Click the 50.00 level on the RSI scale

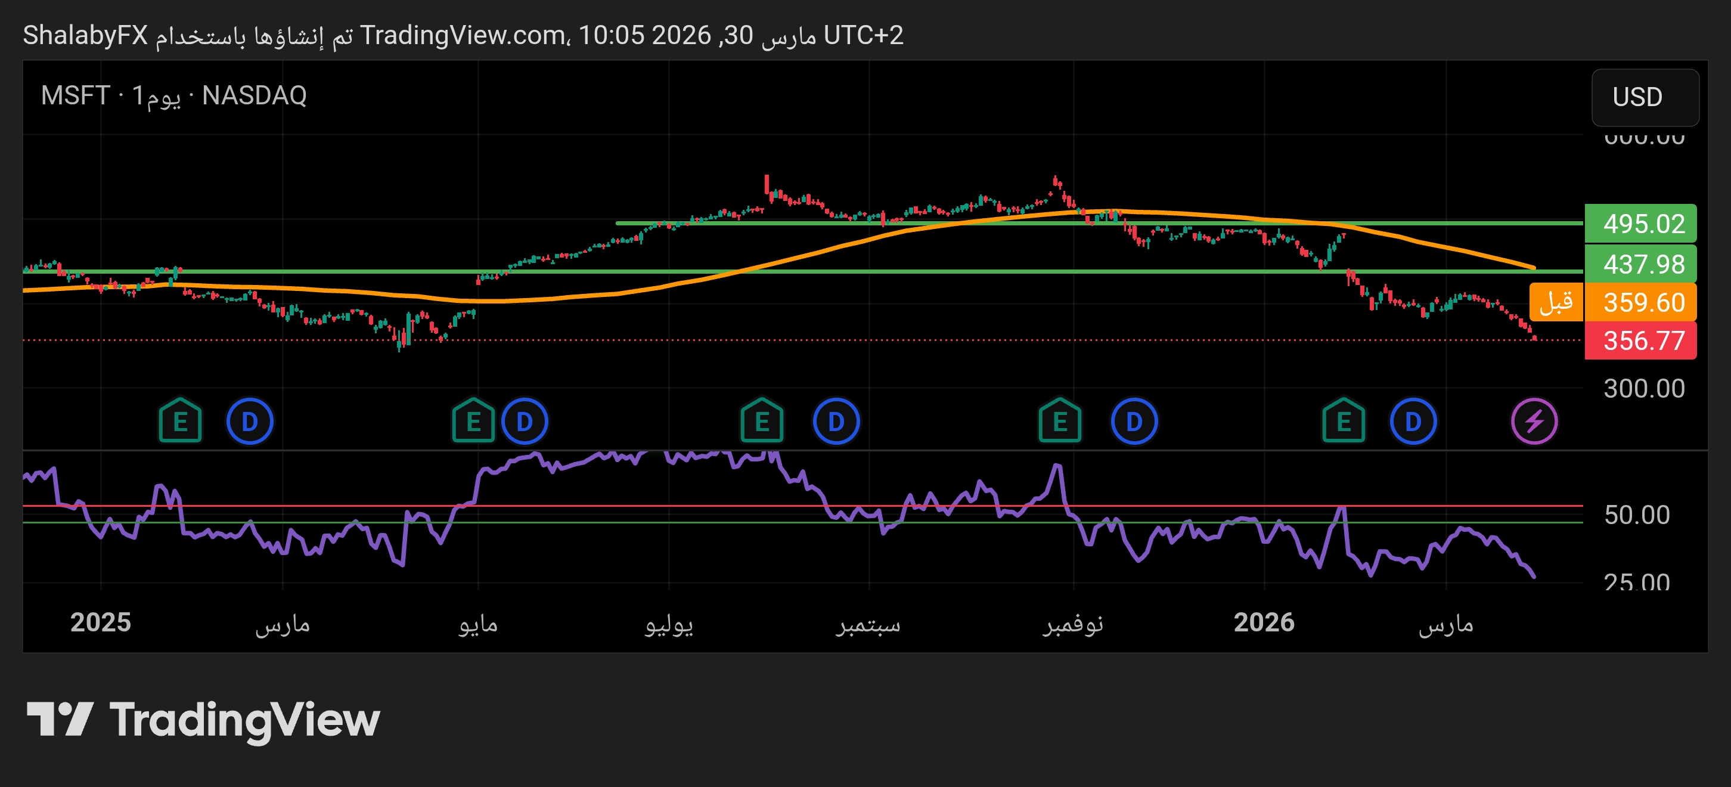tap(1636, 515)
